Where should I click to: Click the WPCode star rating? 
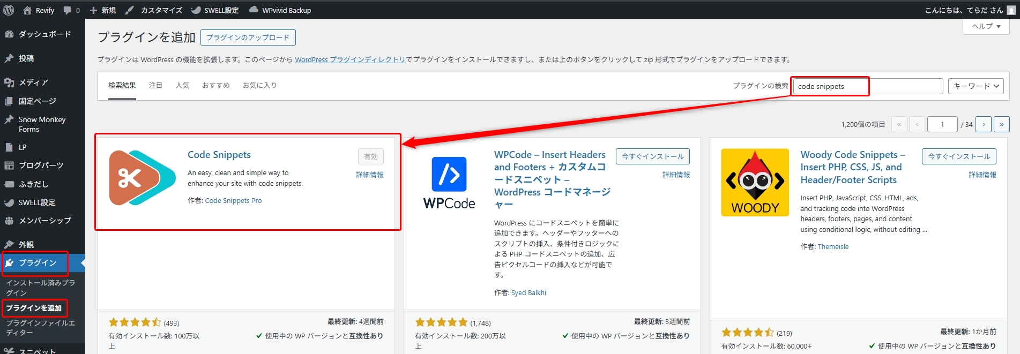pyautogui.click(x=441, y=322)
